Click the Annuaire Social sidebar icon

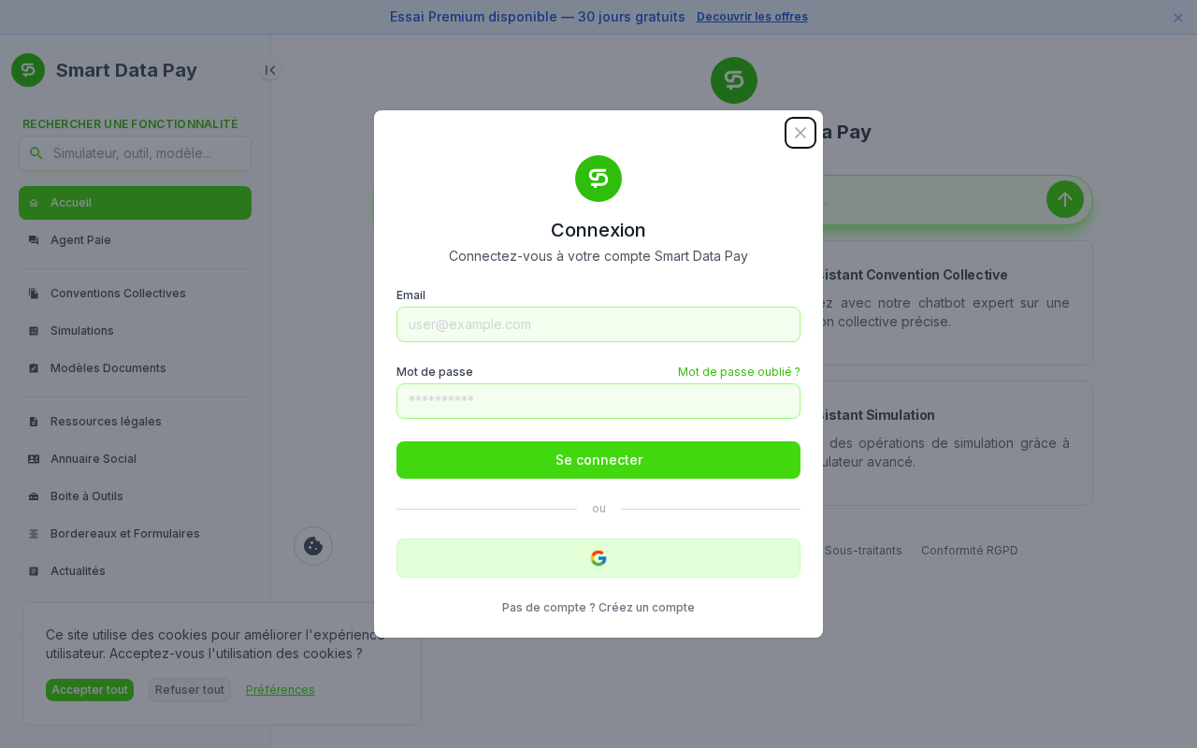tap(34, 459)
